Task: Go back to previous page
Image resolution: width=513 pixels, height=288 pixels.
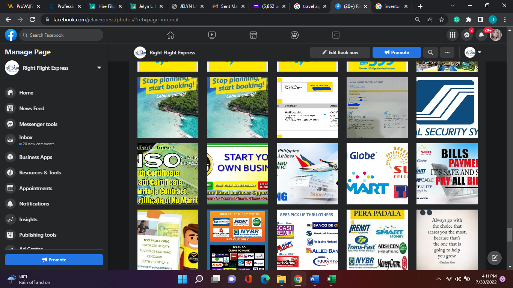Action: point(8,19)
